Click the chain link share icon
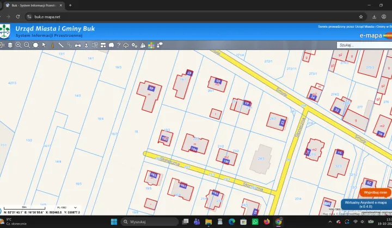392x228 pixels. pos(69,45)
